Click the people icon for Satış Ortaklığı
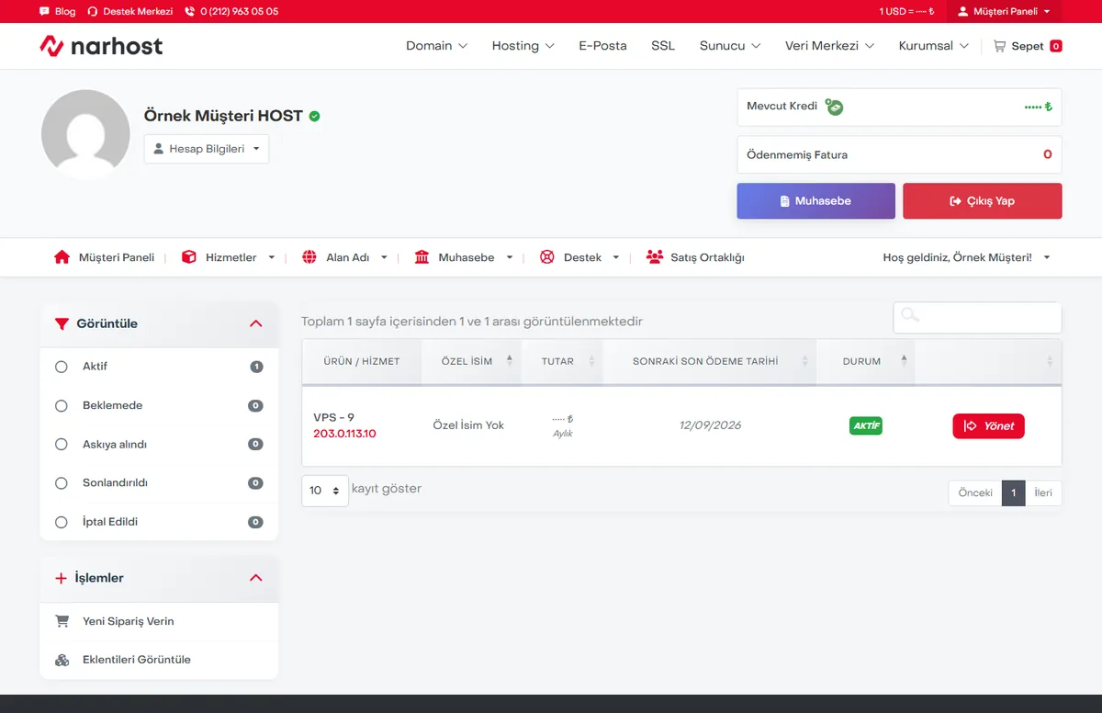 (x=655, y=257)
